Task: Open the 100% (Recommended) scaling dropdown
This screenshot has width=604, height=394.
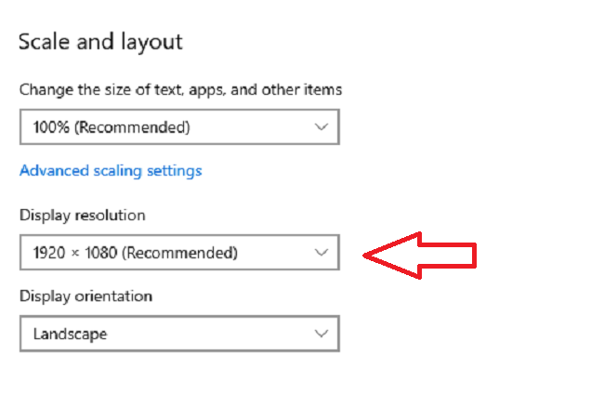Action: (178, 126)
